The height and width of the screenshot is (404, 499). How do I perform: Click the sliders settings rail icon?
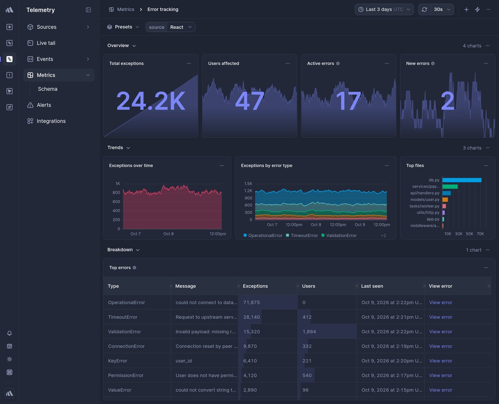pos(9,107)
